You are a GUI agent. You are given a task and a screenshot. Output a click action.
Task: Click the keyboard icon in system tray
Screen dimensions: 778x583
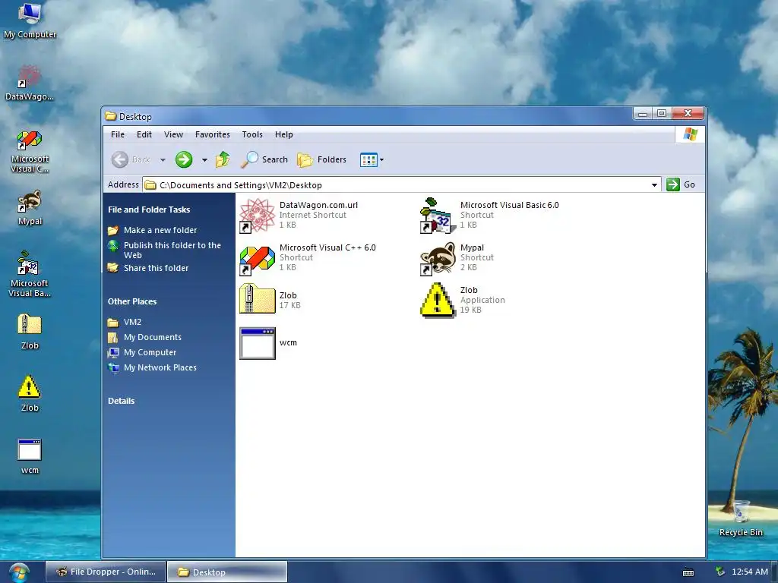(688, 572)
